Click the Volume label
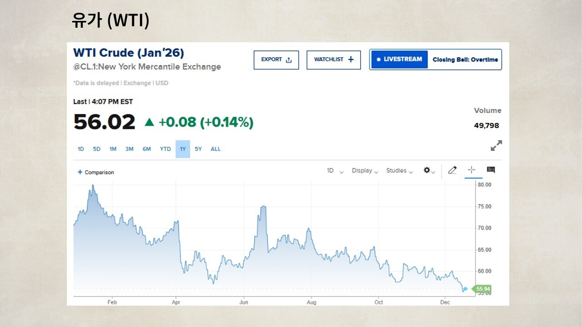 point(487,110)
